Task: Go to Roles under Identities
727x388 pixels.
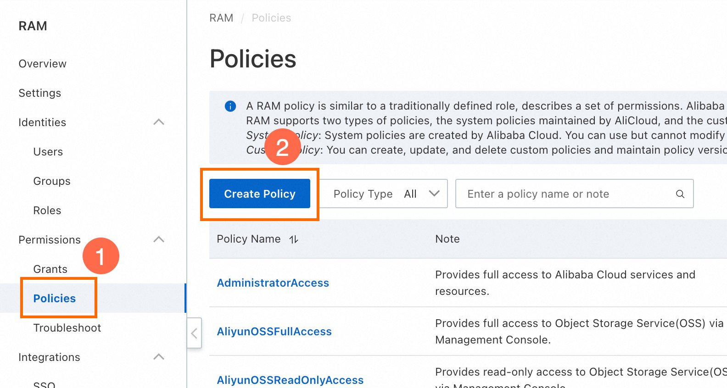Action: [47, 211]
